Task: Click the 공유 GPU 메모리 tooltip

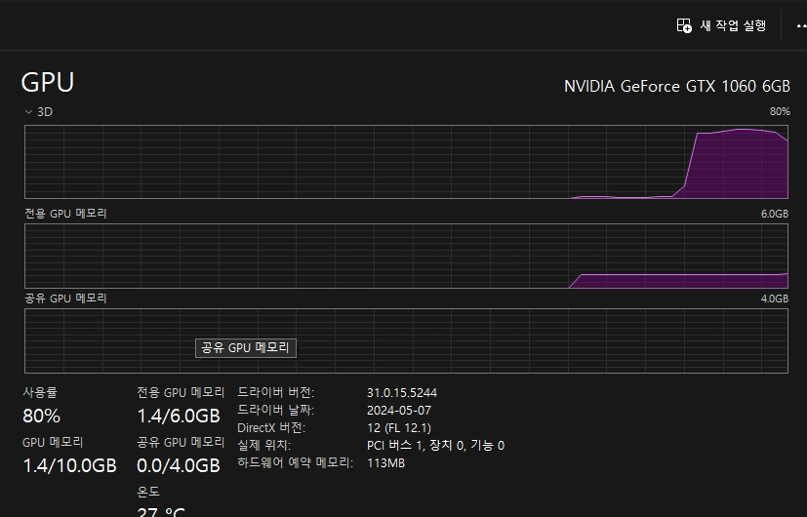Action: tap(246, 347)
